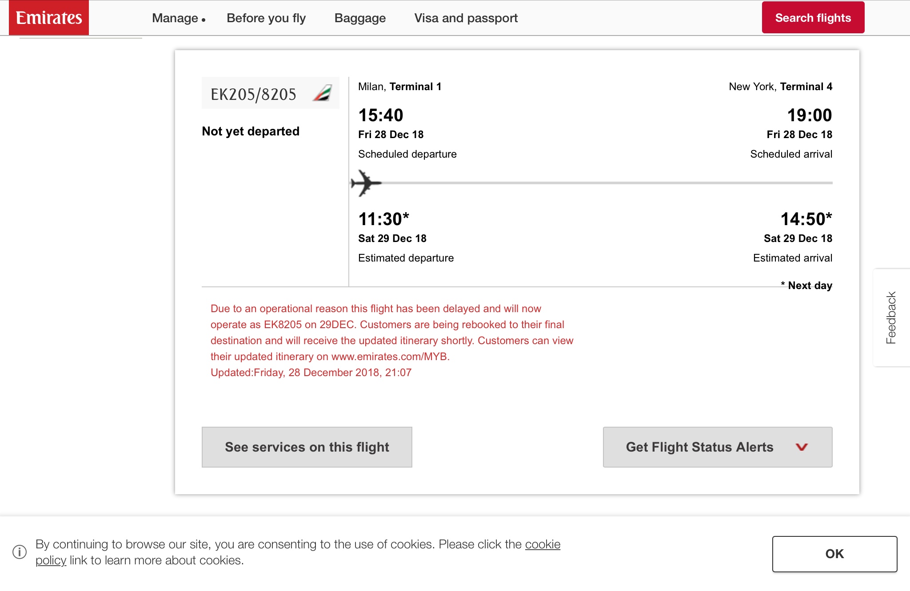Click the 14:50 estimated arrival time

806,219
